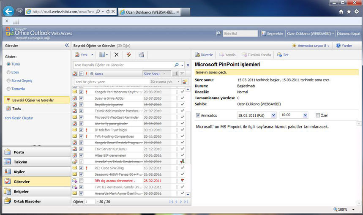Switch to Görevler module
The image size is (363, 215).
tap(36, 182)
